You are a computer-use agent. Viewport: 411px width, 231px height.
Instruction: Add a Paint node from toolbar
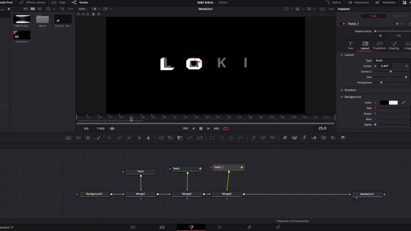tap(98, 138)
